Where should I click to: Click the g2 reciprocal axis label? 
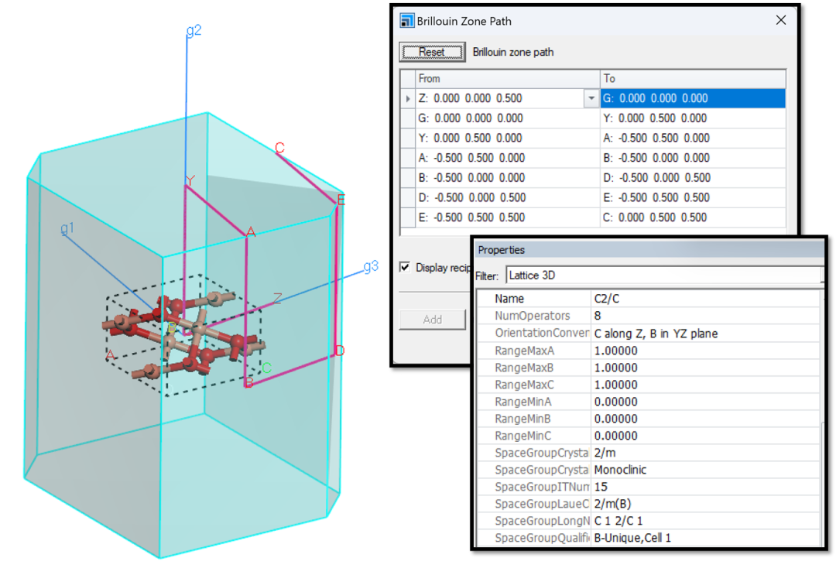[194, 30]
